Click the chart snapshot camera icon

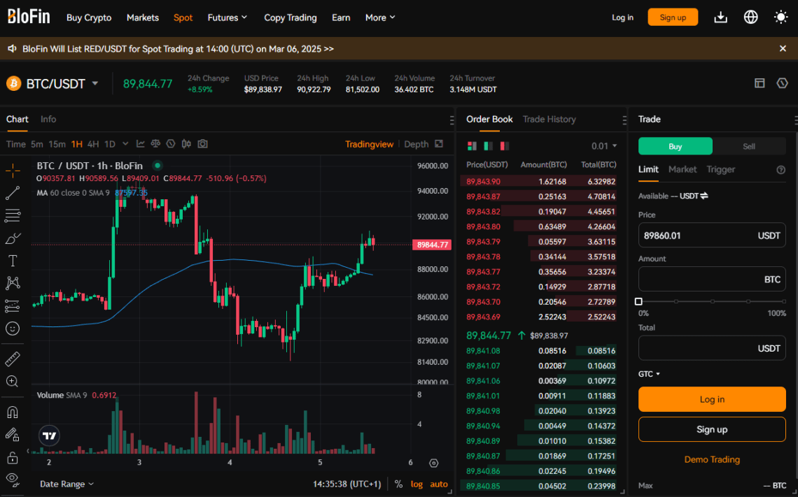click(202, 144)
